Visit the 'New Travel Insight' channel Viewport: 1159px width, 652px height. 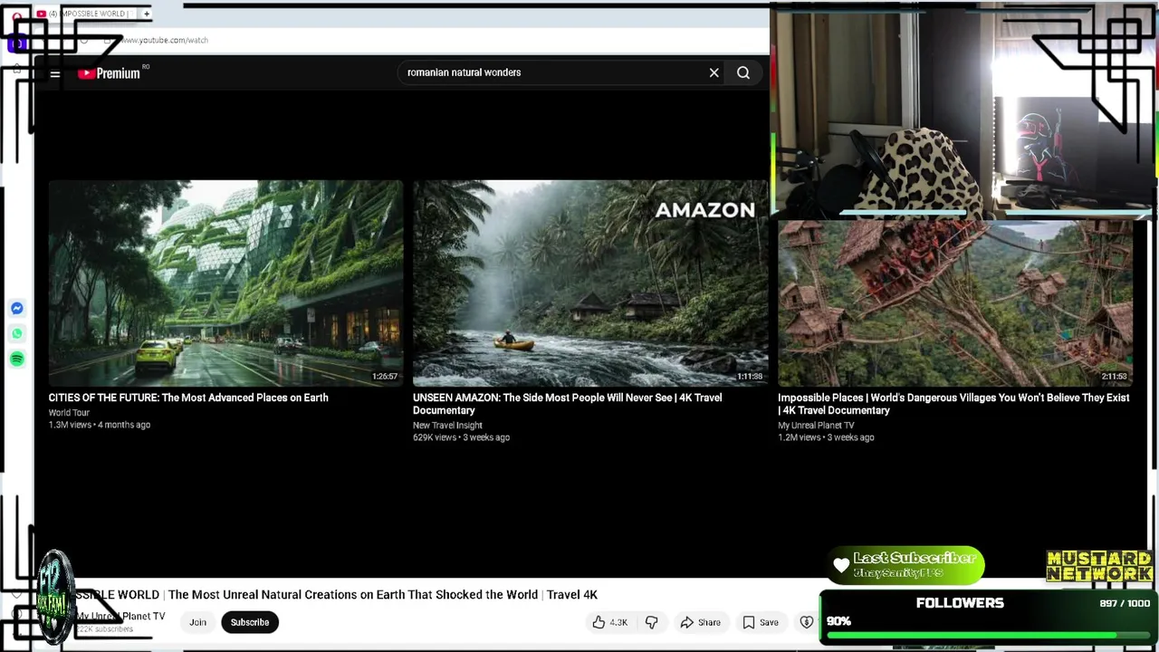(x=447, y=426)
